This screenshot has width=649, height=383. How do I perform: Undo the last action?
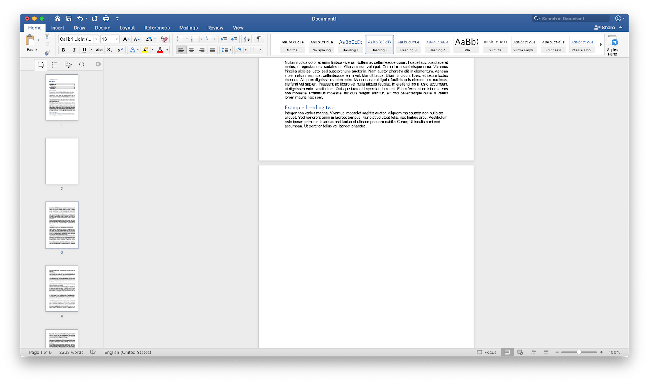[80, 19]
